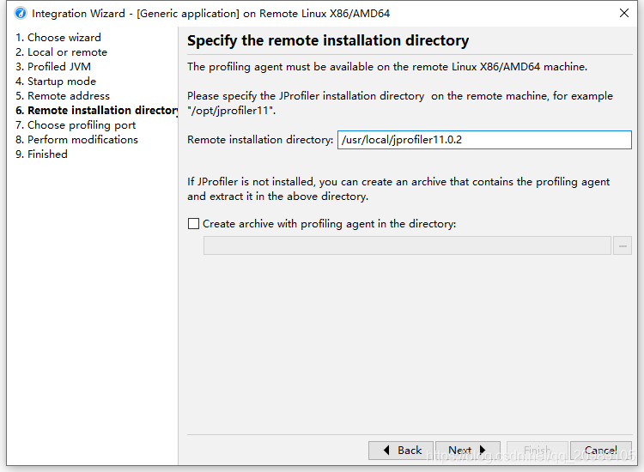The image size is (644, 472).
Task: Click the back arrow icon on Back button
Action: click(x=386, y=451)
